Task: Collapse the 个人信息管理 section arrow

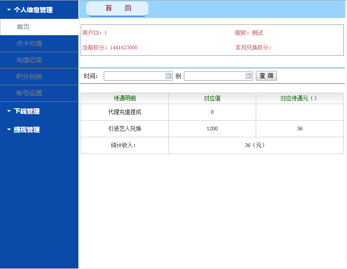Action: [x=9, y=10]
